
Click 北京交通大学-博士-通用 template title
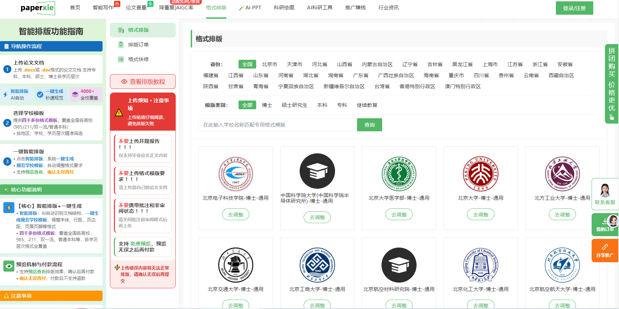pos(236,289)
